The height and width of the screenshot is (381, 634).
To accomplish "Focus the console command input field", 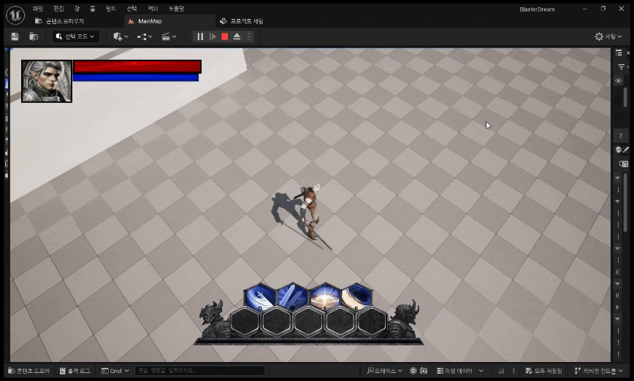I will [199, 371].
